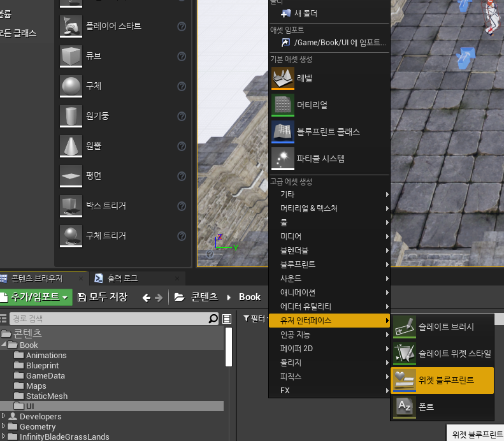Image resolution: width=504 pixels, height=441 pixels.
Task: Expand the 블렌더블 submenu
Action: [329, 250]
